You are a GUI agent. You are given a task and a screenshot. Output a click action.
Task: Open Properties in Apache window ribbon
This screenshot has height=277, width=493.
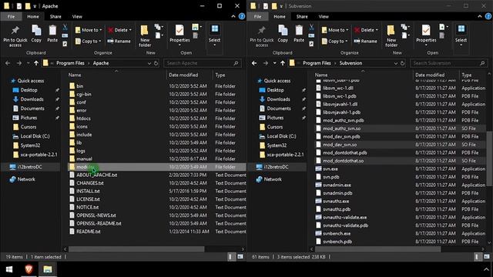(x=179, y=35)
